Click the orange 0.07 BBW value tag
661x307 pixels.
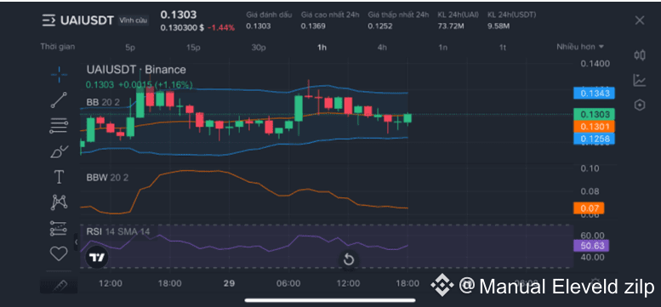pos(589,208)
